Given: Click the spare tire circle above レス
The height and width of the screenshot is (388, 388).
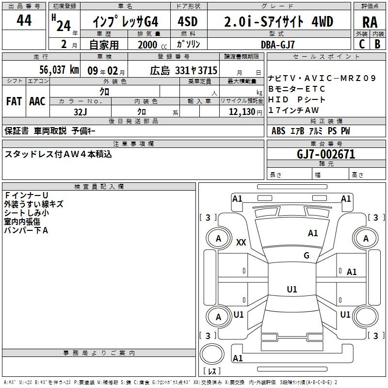Looking at the screenshot, I should point(212,354).
